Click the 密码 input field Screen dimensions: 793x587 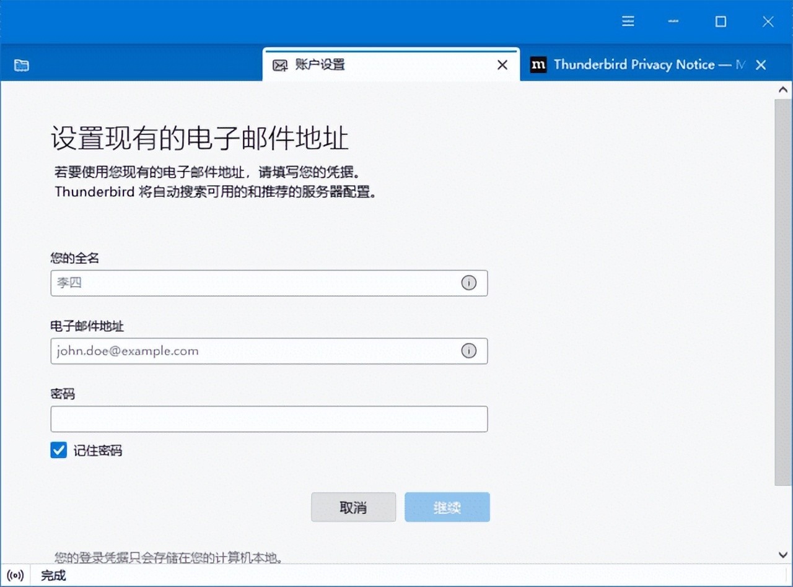269,419
